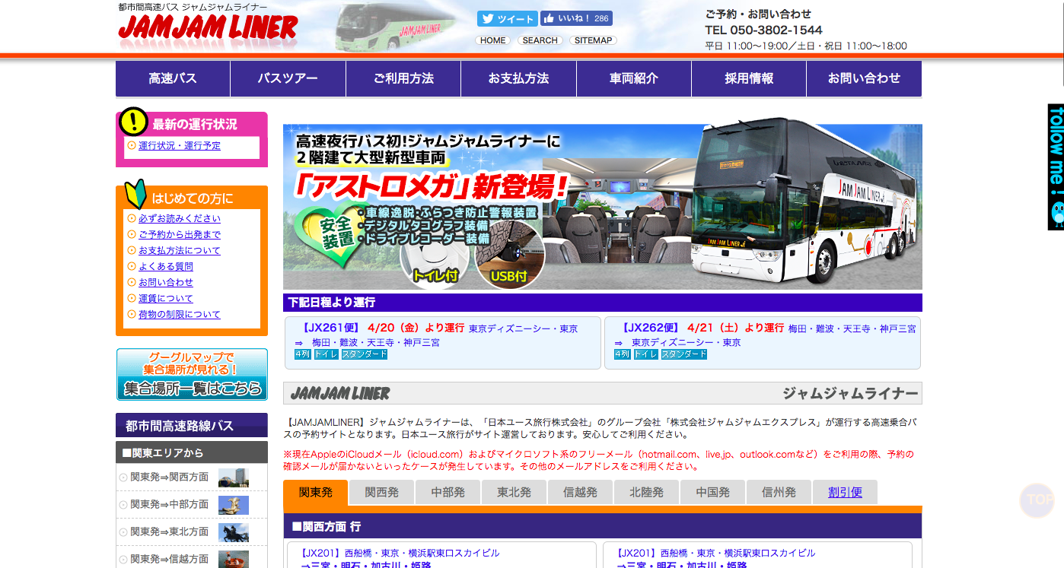Image resolution: width=1064 pixels, height=568 pixels.
Task: Select the 中部発 tab
Action: tap(448, 493)
